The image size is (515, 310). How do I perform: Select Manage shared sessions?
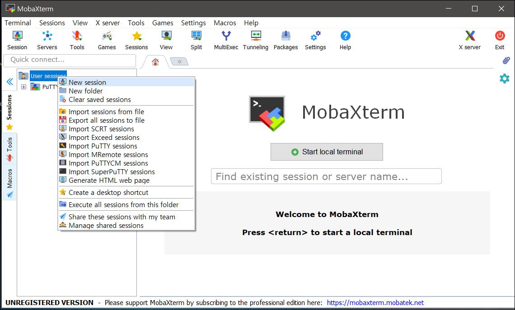tap(126, 225)
